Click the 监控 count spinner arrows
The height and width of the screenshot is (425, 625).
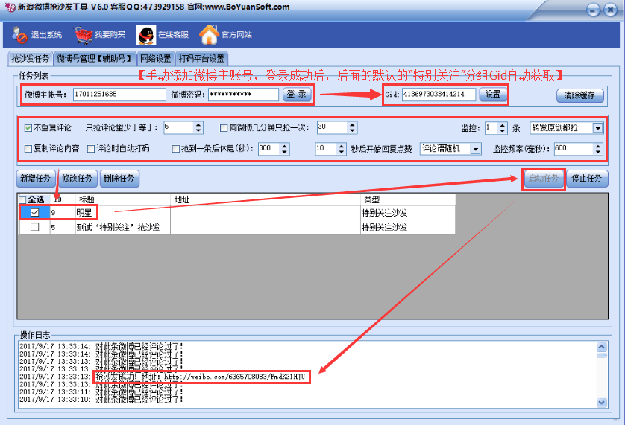[x=503, y=128]
